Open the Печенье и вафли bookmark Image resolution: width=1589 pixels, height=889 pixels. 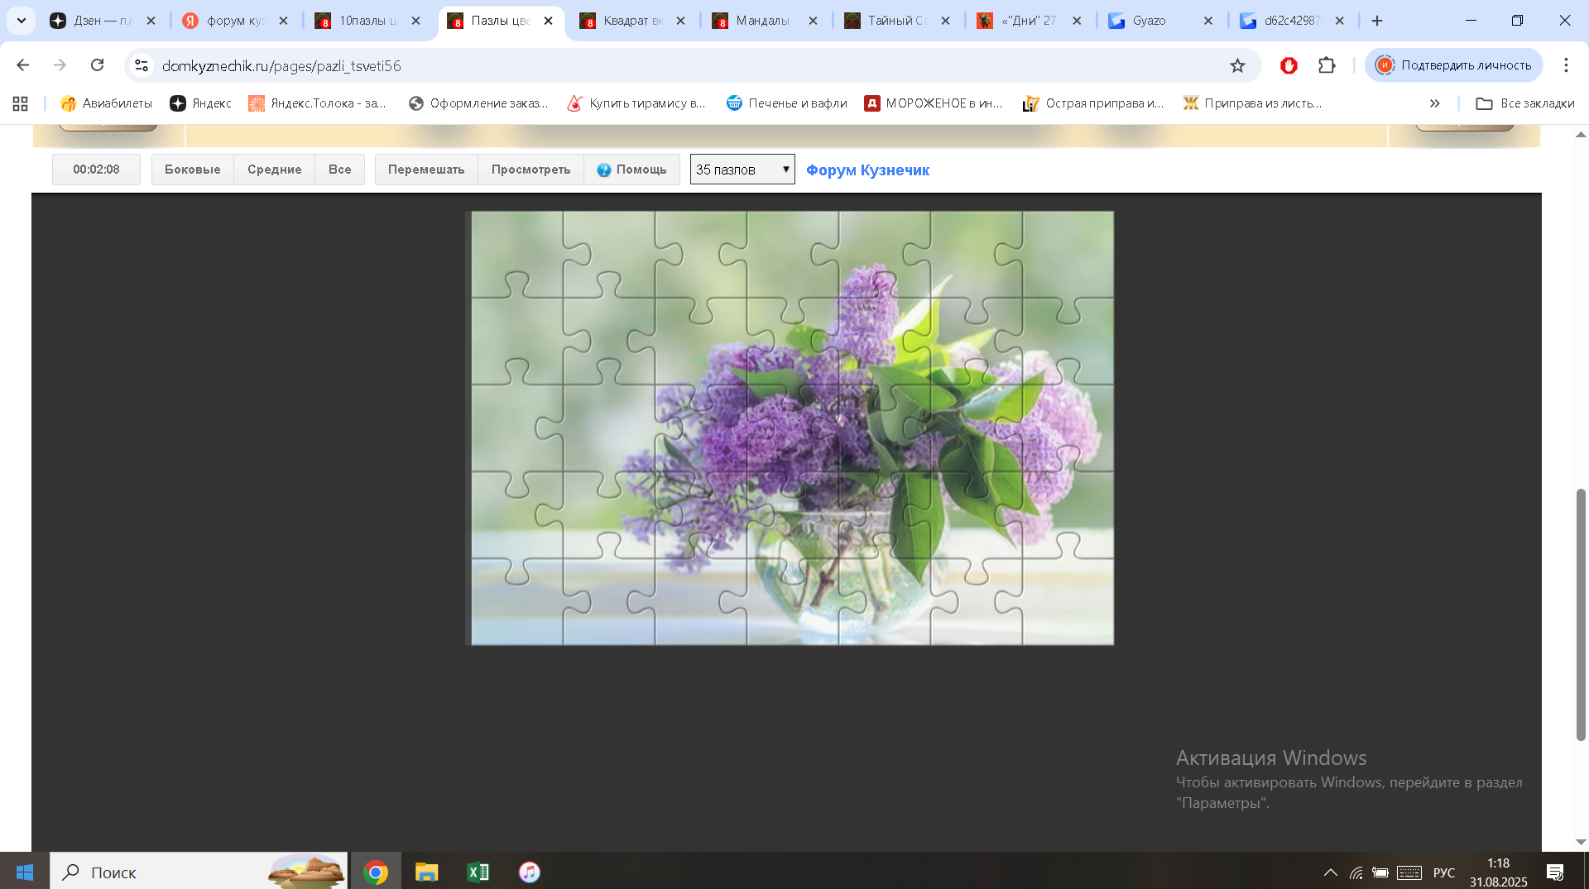point(786,103)
